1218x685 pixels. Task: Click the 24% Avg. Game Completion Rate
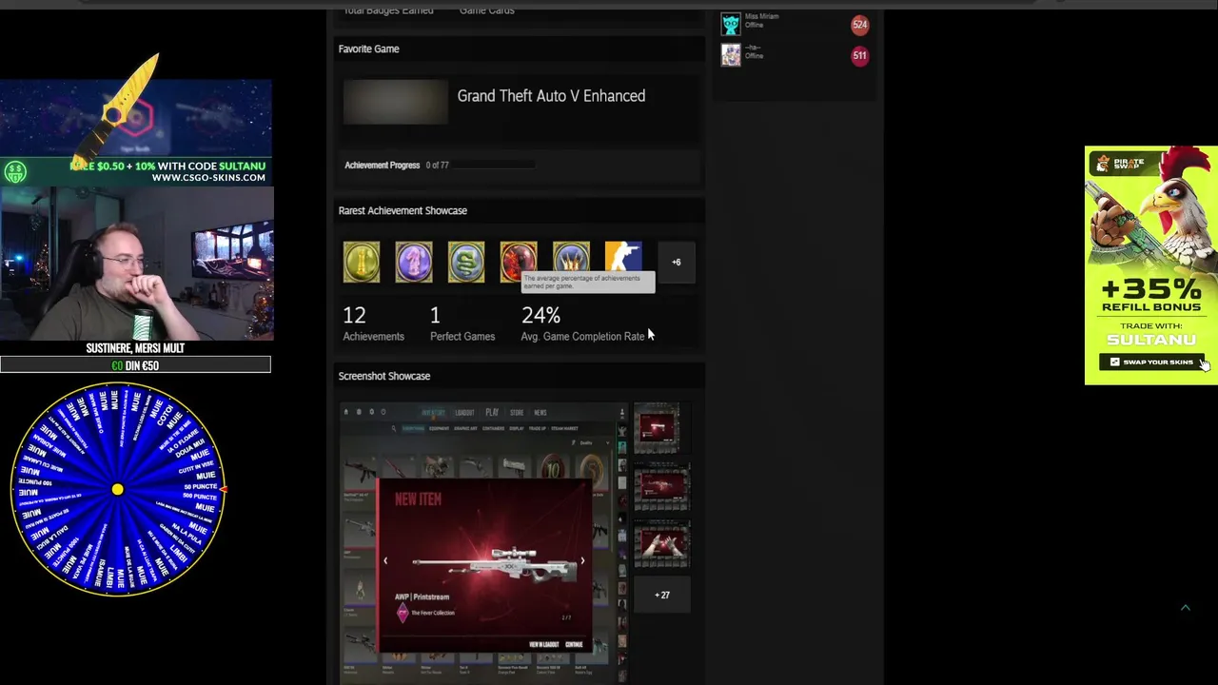[582, 323]
